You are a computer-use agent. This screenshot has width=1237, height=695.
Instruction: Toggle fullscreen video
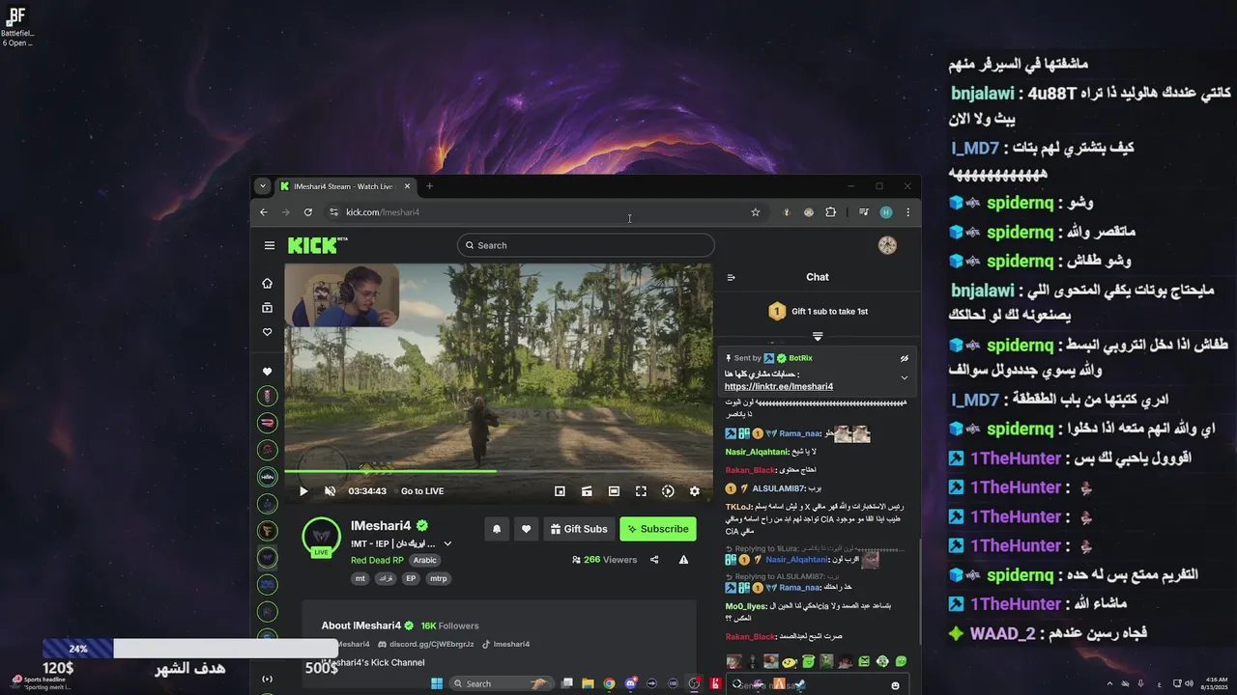641,491
